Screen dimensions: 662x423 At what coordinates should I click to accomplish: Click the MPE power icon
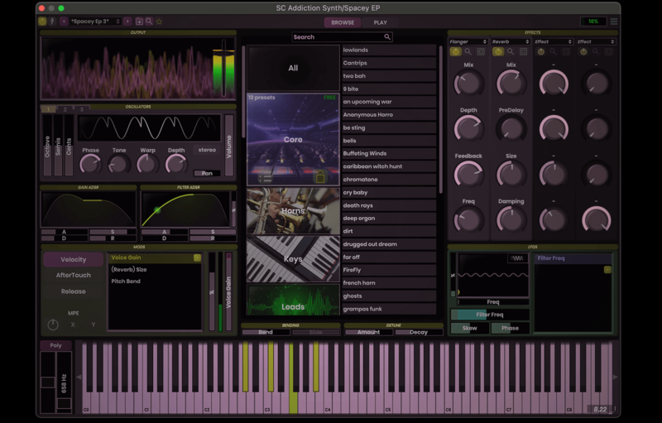53,324
